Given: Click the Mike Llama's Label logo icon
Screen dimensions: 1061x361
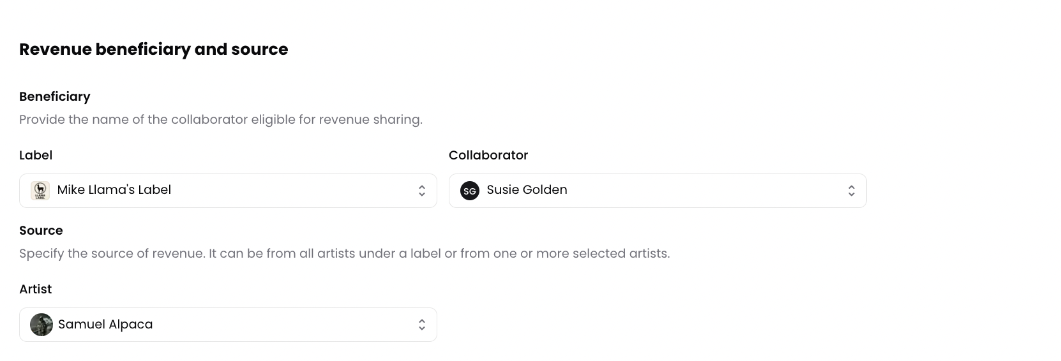Looking at the screenshot, I should tap(40, 191).
